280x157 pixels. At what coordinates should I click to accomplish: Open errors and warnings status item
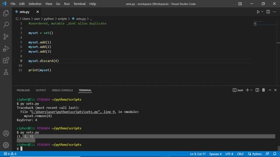[x=10, y=154]
